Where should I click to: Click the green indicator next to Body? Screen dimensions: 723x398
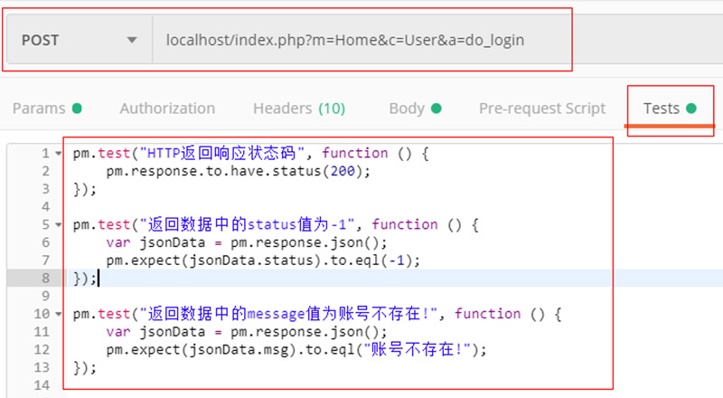pos(437,109)
